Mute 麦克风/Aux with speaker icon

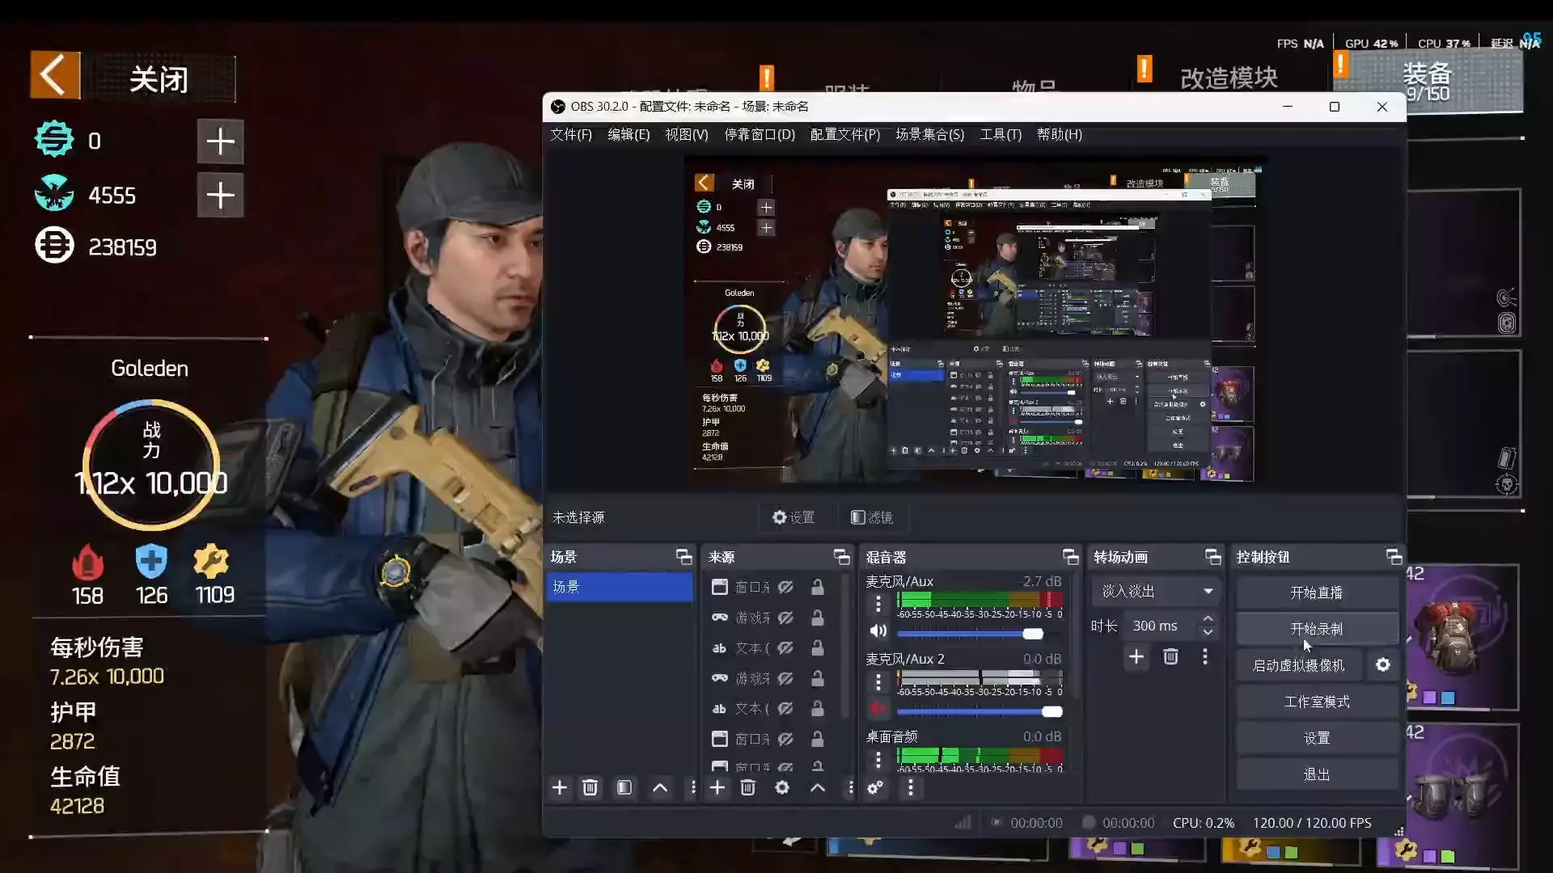(878, 631)
